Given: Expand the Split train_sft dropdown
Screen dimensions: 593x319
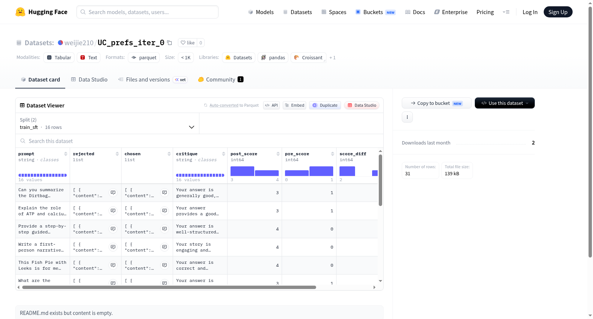Looking at the screenshot, I should [x=107, y=123].
